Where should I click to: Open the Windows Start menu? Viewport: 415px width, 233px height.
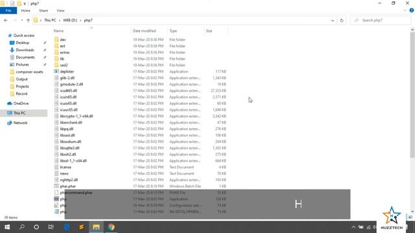pos(7,227)
